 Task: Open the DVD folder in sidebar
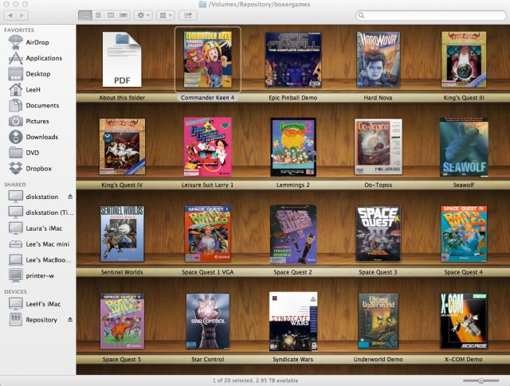pos(24,153)
